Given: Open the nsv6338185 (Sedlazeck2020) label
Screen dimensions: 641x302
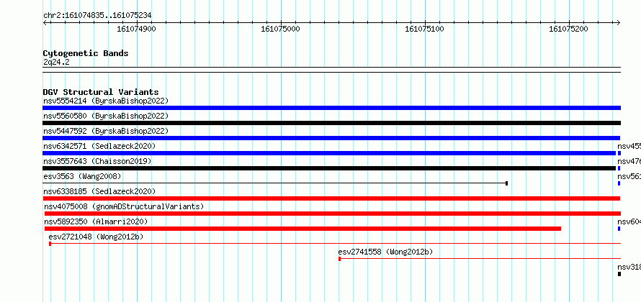Looking at the screenshot, I should (99, 191).
